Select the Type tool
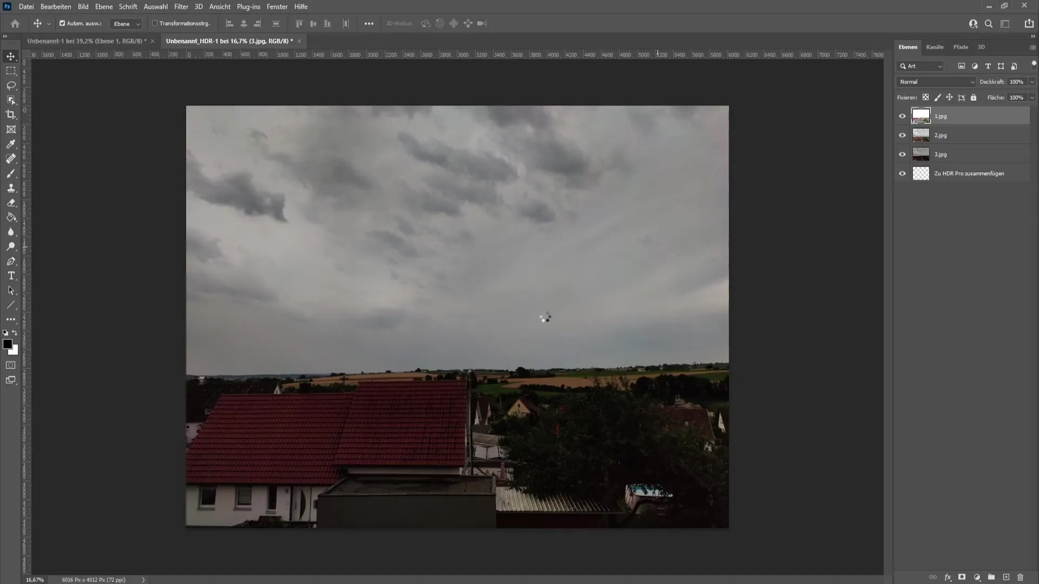The width and height of the screenshot is (1039, 584). point(11,275)
